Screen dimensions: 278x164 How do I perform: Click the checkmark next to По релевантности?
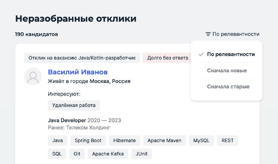click(201, 54)
